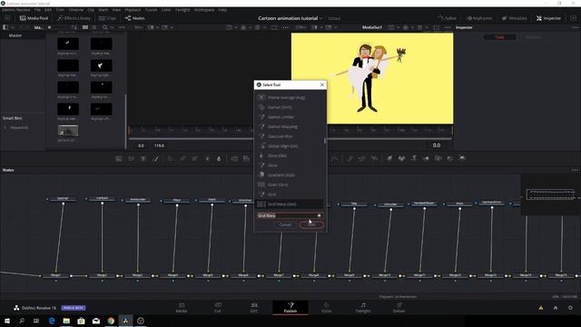The image size is (581, 327).
Task: Toggle the Inspector panel
Action: coord(548,18)
